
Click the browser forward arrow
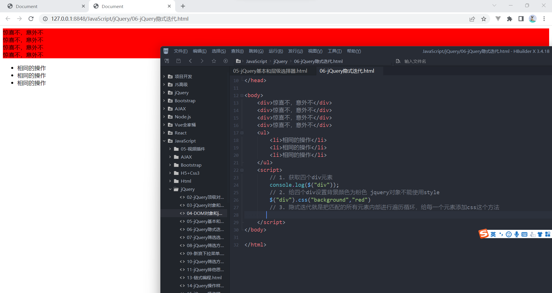(19, 19)
